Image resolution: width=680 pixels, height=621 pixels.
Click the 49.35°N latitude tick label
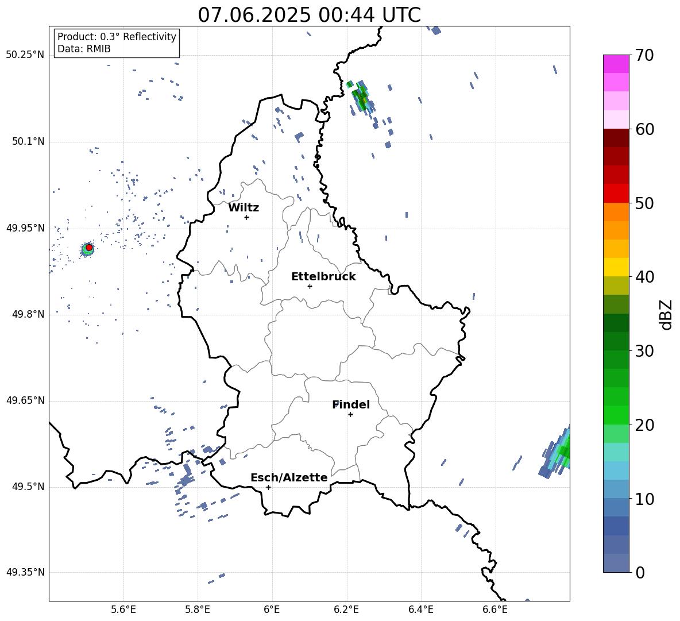click(25, 572)
